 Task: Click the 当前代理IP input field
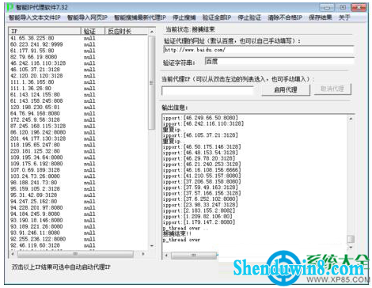pos(207,91)
